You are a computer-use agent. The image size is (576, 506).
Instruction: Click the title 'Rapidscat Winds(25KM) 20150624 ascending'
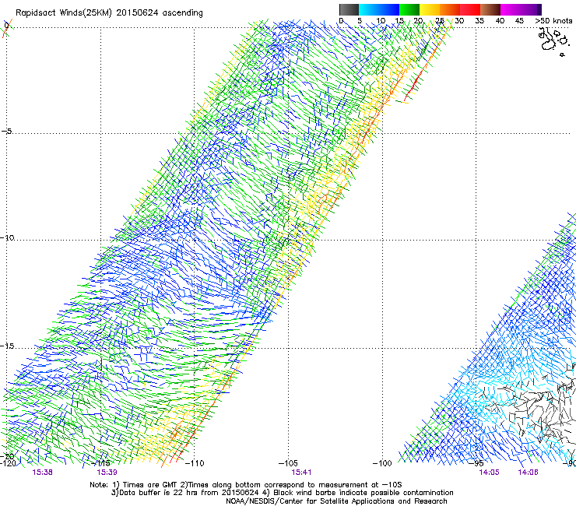click(109, 13)
